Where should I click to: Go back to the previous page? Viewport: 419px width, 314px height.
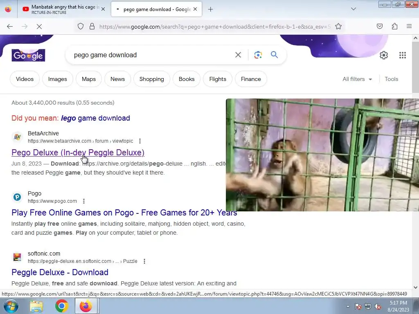pos(10,27)
